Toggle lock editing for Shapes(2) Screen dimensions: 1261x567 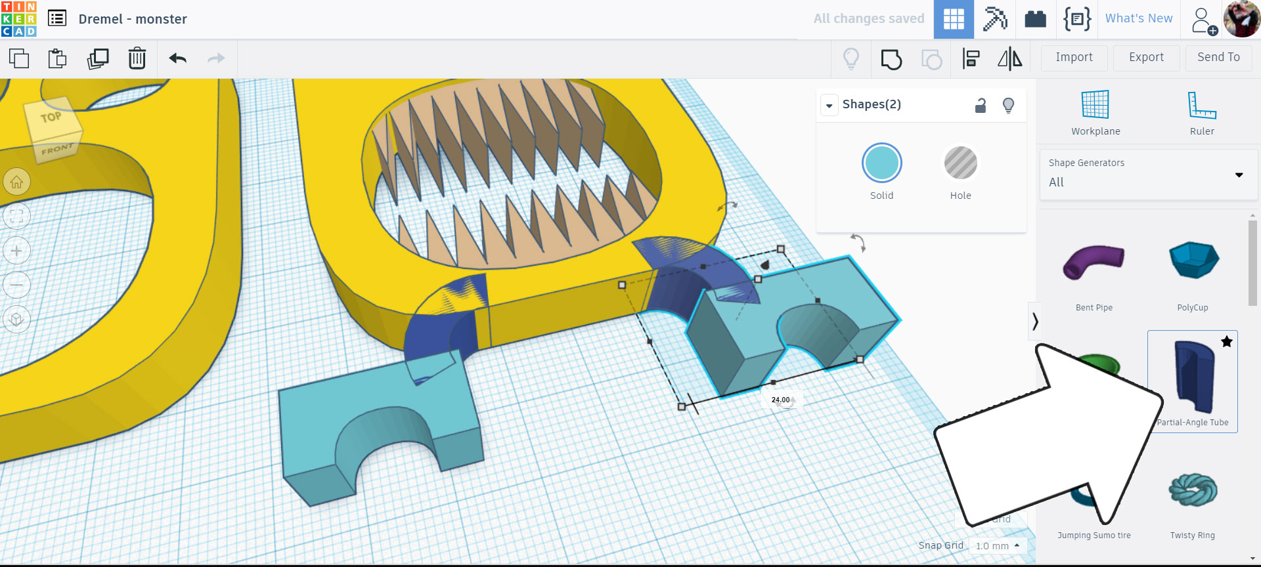pos(980,105)
